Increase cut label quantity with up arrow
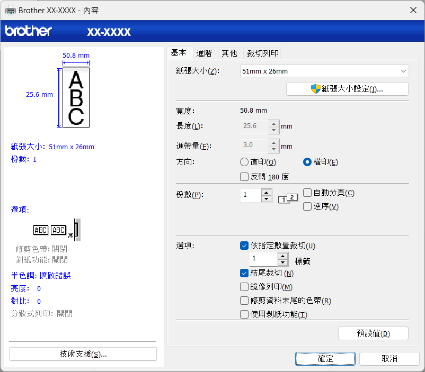The height and width of the screenshot is (372, 425). [x=282, y=256]
